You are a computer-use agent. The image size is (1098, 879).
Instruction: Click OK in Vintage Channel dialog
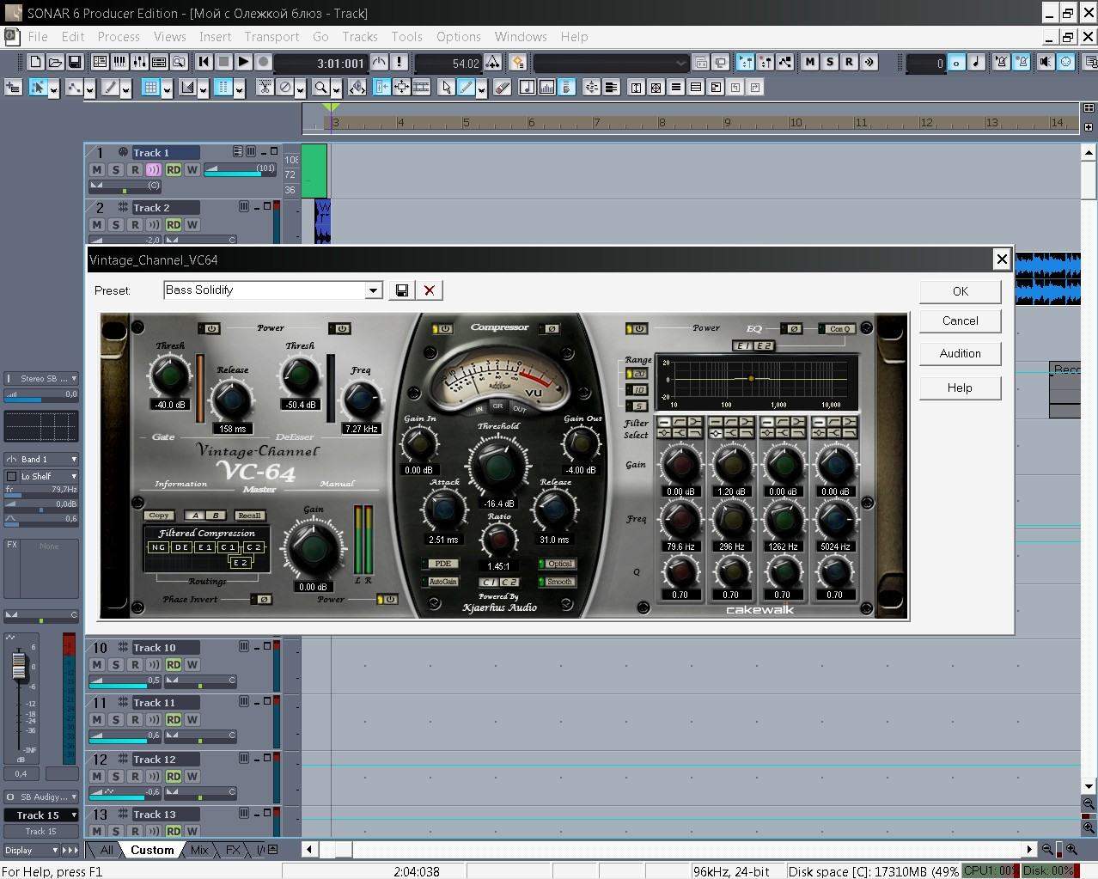pyautogui.click(x=960, y=291)
